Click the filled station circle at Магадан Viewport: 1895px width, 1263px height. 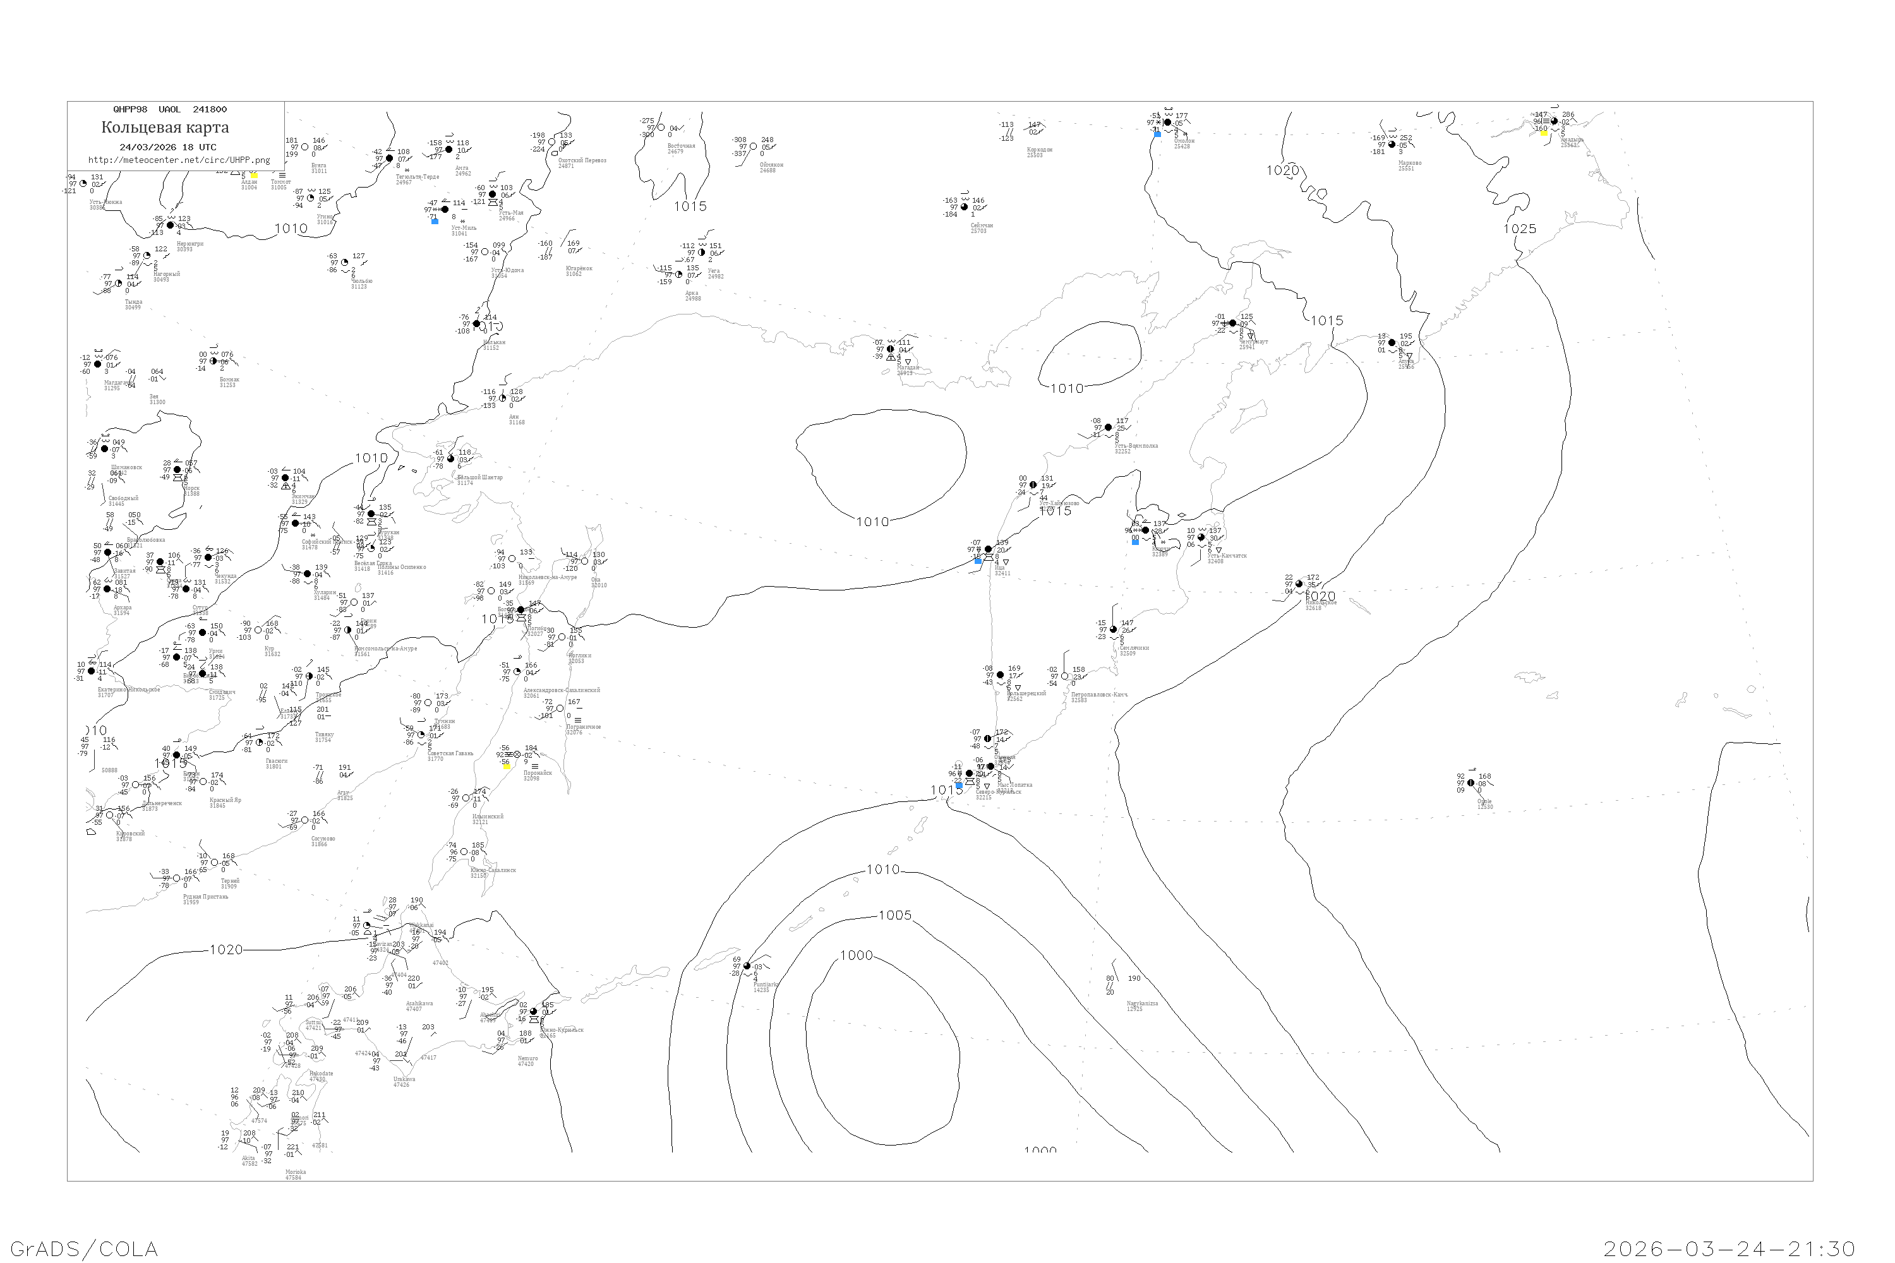pyautogui.click(x=890, y=350)
